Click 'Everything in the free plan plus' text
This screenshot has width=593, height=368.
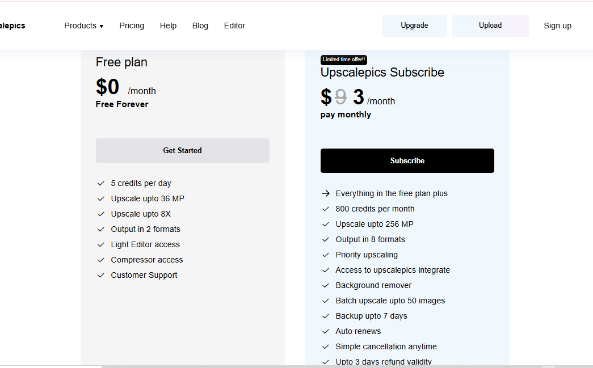pyautogui.click(x=392, y=193)
